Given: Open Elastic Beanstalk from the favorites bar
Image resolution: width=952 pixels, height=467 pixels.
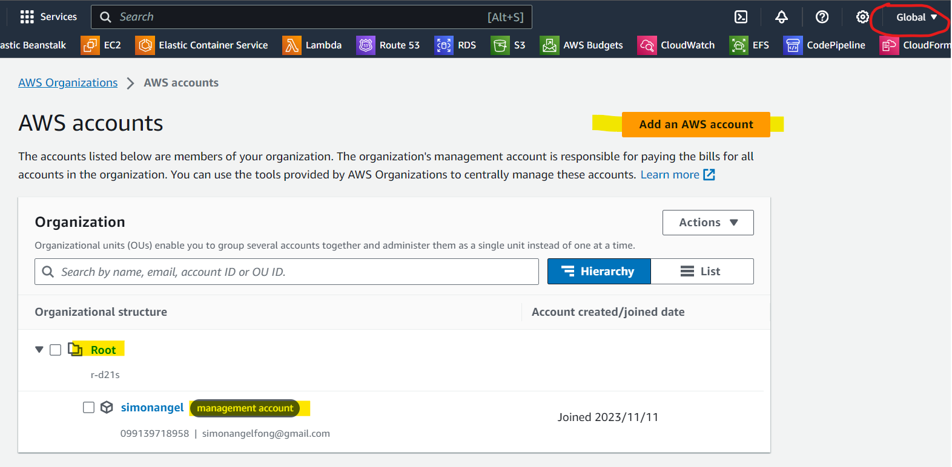Looking at the screenshot, I should [x=33, y=45].
